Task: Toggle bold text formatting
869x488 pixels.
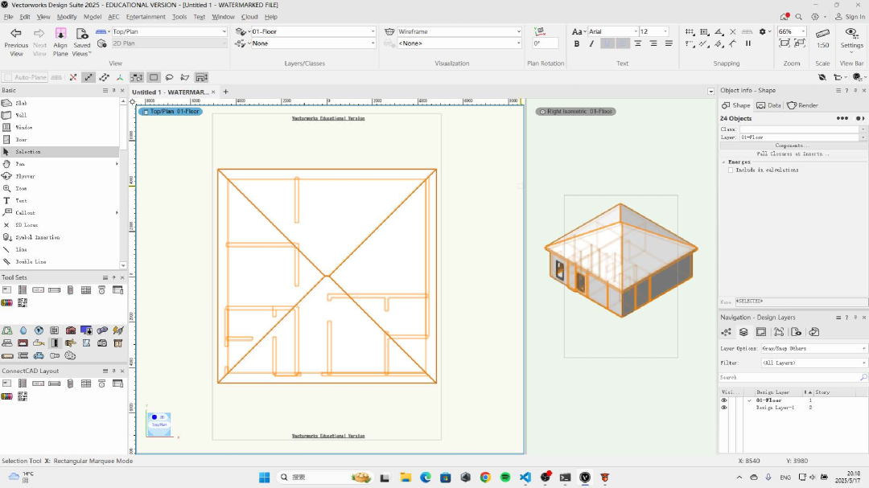Action: 577,43
